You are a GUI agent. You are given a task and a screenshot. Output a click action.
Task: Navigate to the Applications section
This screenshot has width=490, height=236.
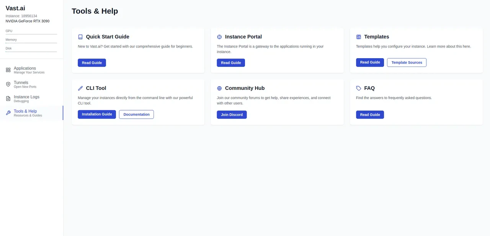pos(25,70)
